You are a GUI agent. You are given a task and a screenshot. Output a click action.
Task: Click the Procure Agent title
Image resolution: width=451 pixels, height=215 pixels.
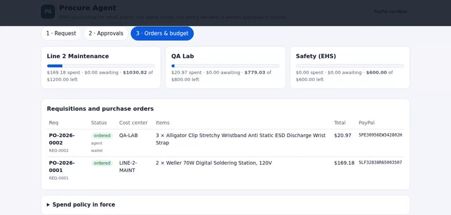[x=88, y=8]
